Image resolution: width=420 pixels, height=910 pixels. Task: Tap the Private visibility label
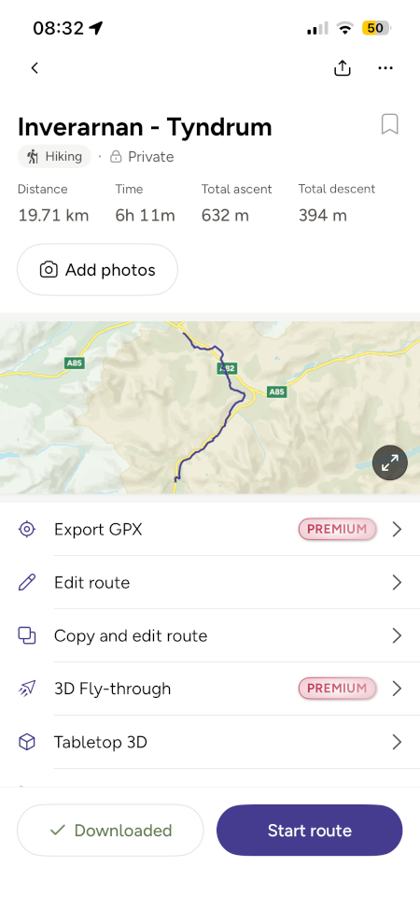pyautogui.click(x=142, y=157)
